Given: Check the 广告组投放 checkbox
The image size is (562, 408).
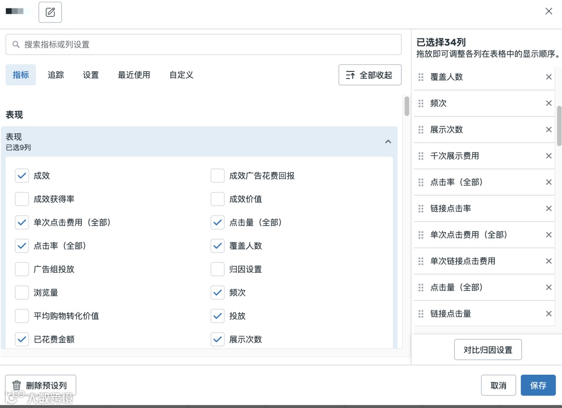Looking at the screenshot, I should click(22, 269).
